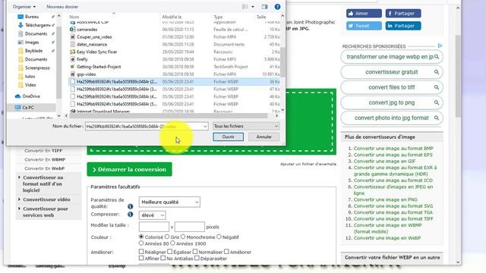Select the dates_naissance text document icon
This screenshot has height=273, width=486.
(x=73, y=44)
